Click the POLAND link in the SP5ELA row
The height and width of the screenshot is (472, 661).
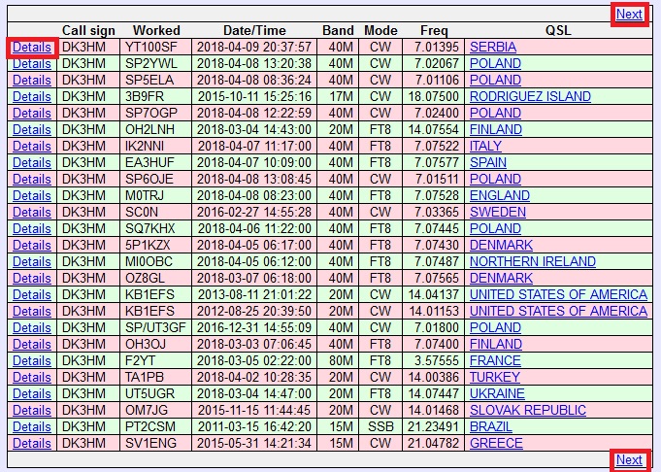[495, 80]
